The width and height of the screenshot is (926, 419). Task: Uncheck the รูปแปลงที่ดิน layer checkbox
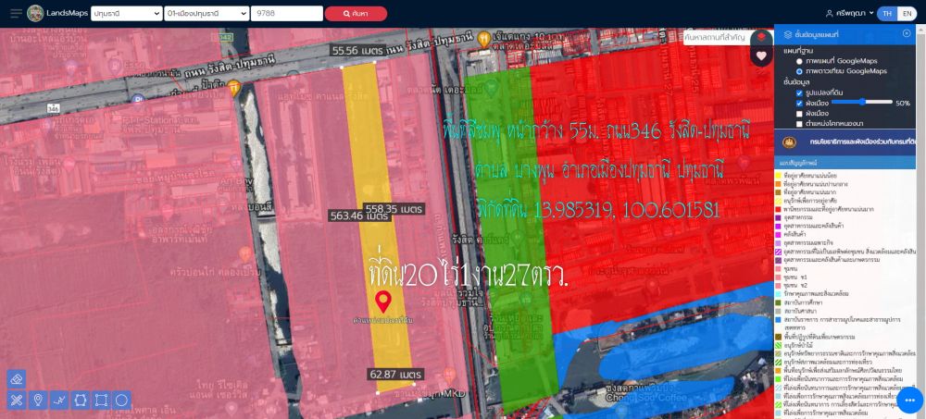tap(800, 92)
